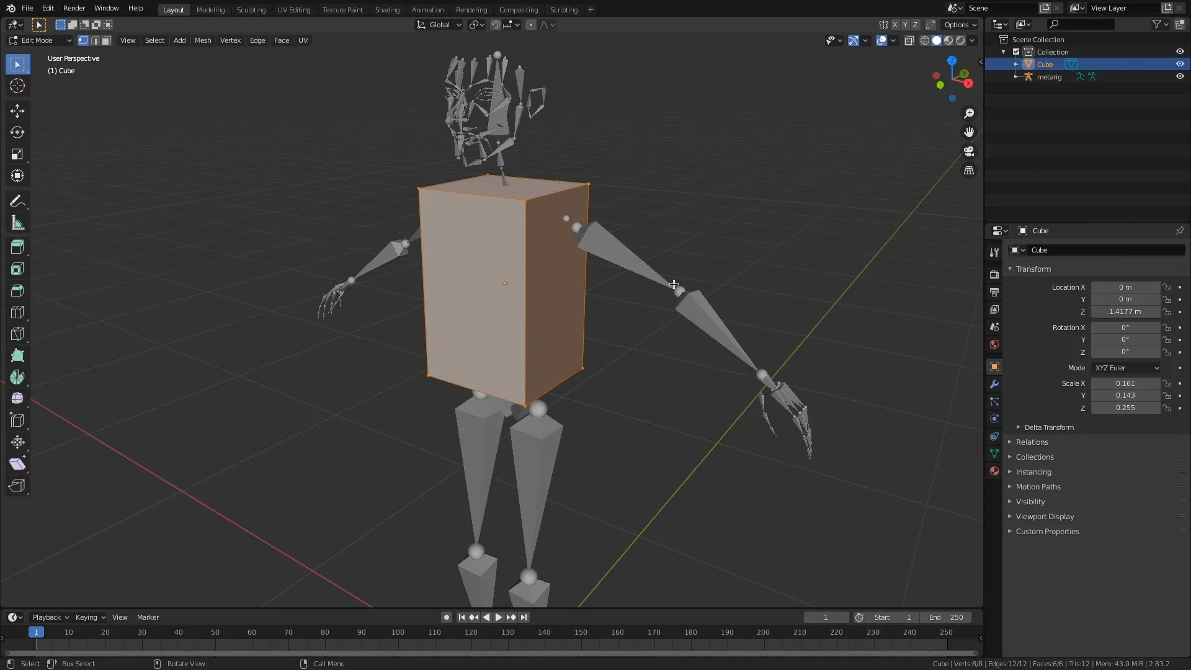Click the XYZ Euler rotation mode dropdown
This screenshot has height=670, width=1191.
point(1126,367)
